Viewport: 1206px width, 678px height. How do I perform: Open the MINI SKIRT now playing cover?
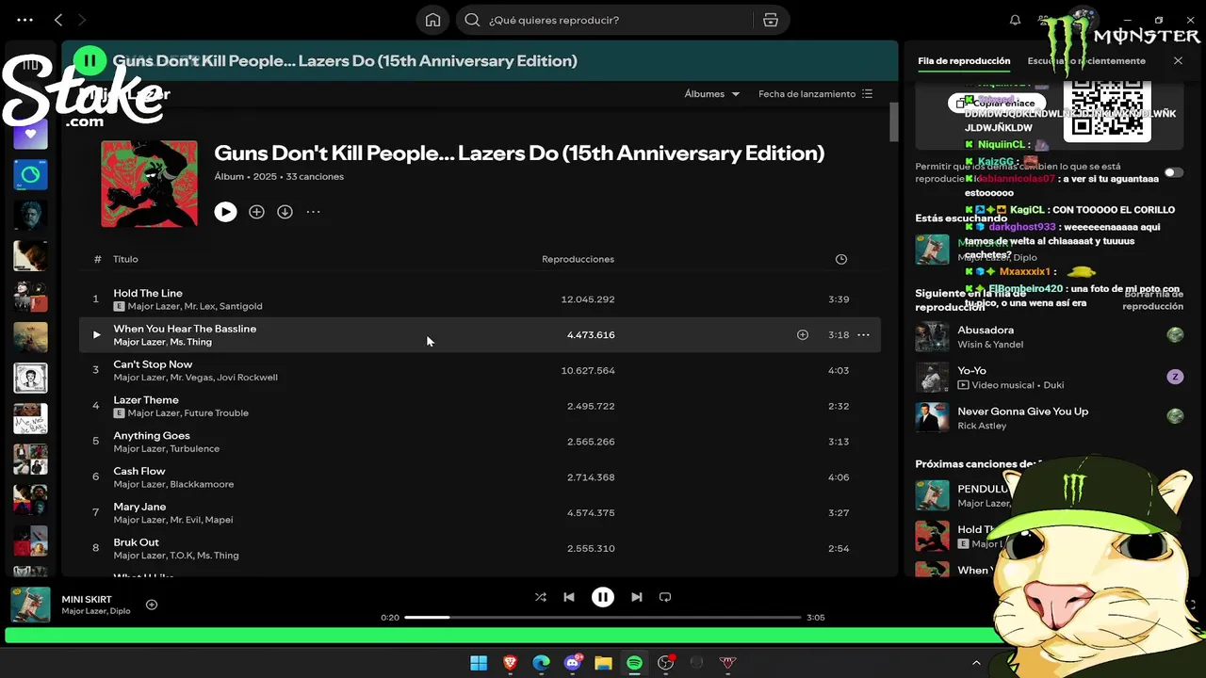pyautogui.click(x=30, y=605)
